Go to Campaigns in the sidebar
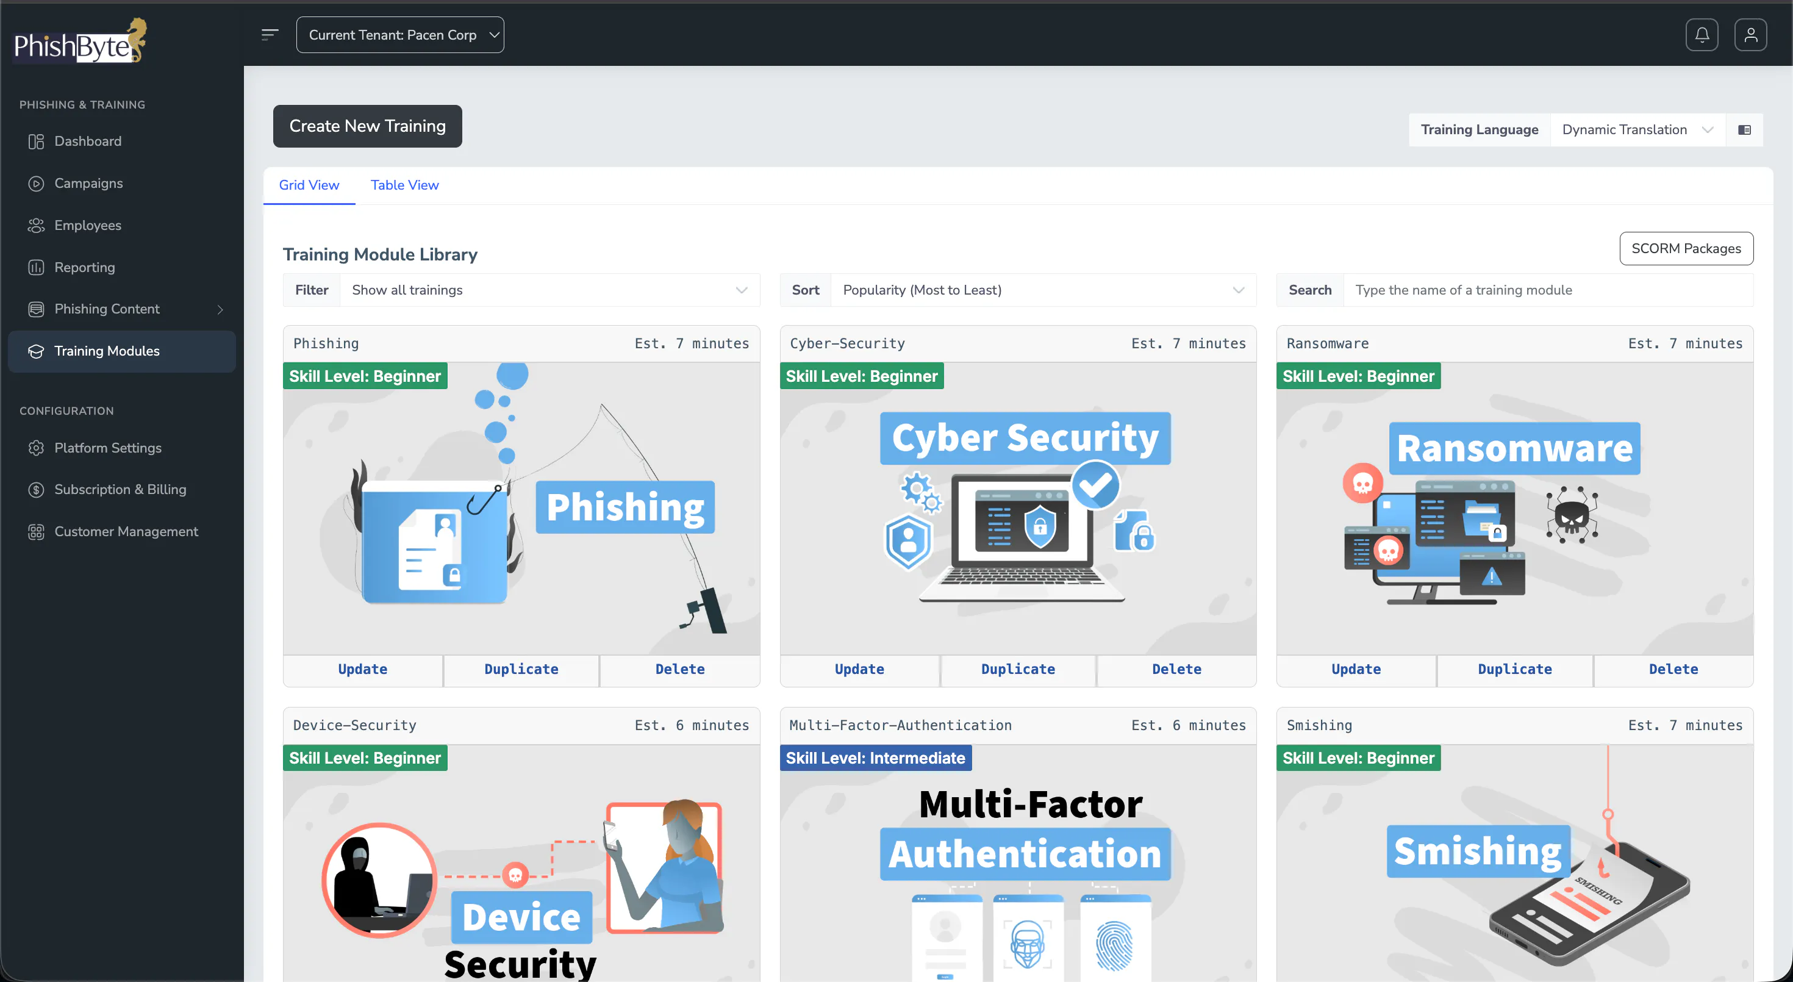 point(122,184)
